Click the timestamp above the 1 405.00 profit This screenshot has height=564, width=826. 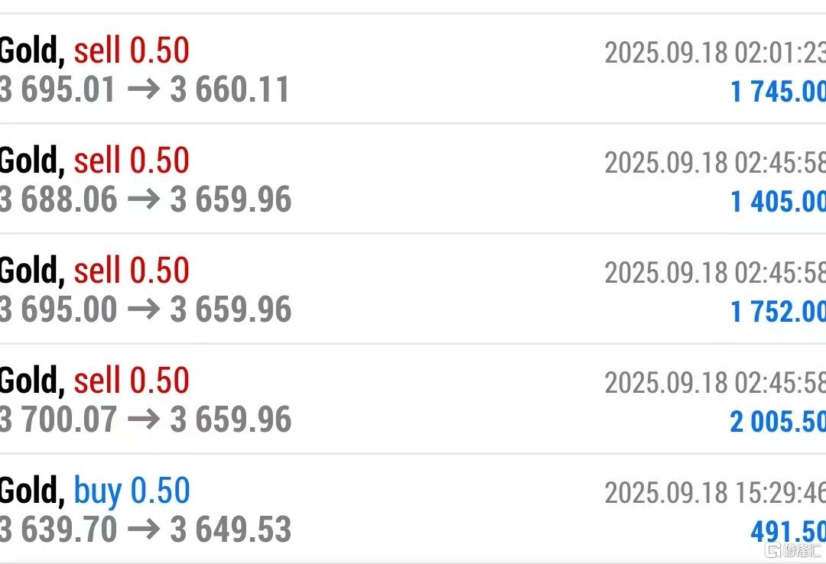click(715, 163)
